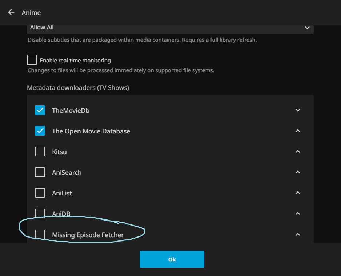Click the 'Enable real time monitoring' label text
Screen dimensions: 341x276
point(75,61)
